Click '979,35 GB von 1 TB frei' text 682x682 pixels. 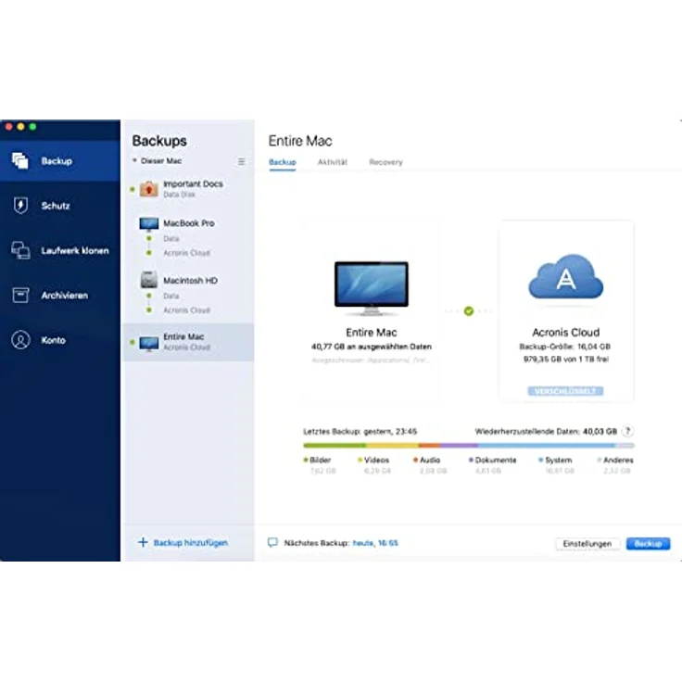pyautogui.click(x=566, y=360)
